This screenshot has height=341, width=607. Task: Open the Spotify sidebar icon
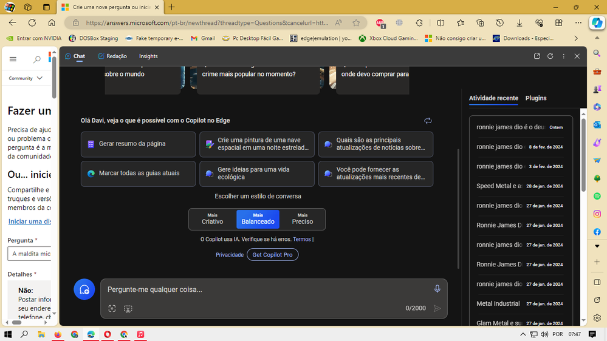[597, 196]
